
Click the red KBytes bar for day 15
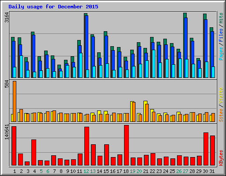tap(106, 155)
